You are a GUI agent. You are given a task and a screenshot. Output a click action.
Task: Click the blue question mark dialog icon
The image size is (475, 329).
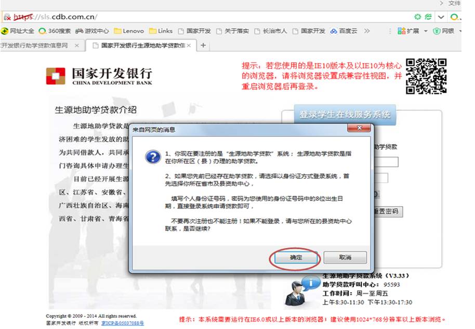[x=153, y=157]
